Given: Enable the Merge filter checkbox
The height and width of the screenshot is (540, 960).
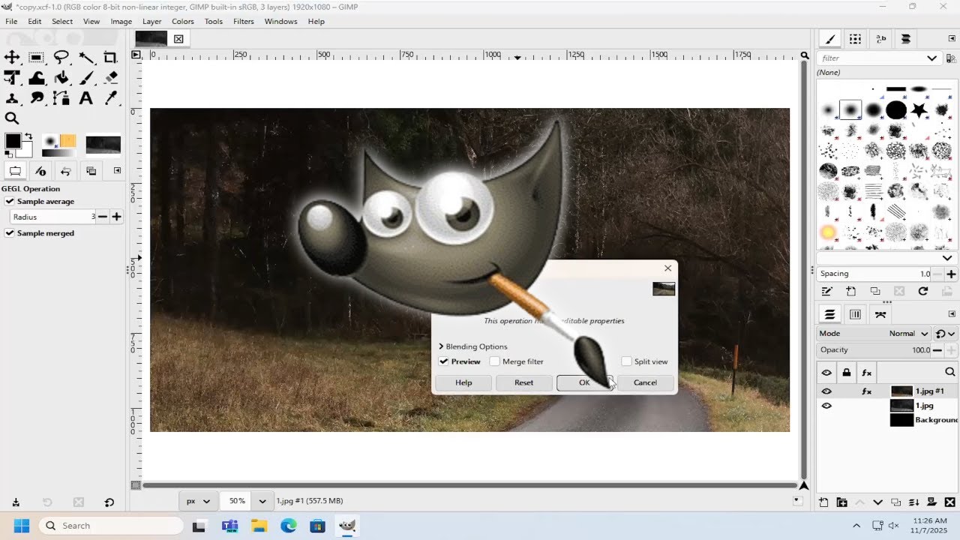Looking at the screenshot, I should click(495, 361).
